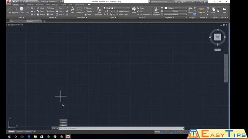Click the Rotate command

tap(50, 8)
